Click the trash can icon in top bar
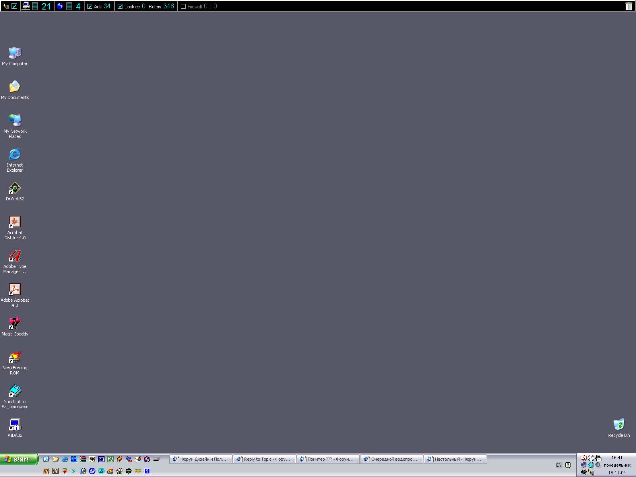 [x=629, y=6]
